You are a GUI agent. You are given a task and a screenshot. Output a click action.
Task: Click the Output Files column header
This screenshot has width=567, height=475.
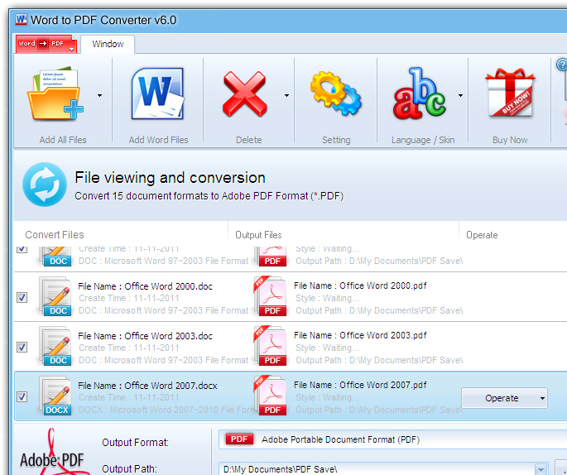[258, 235]
